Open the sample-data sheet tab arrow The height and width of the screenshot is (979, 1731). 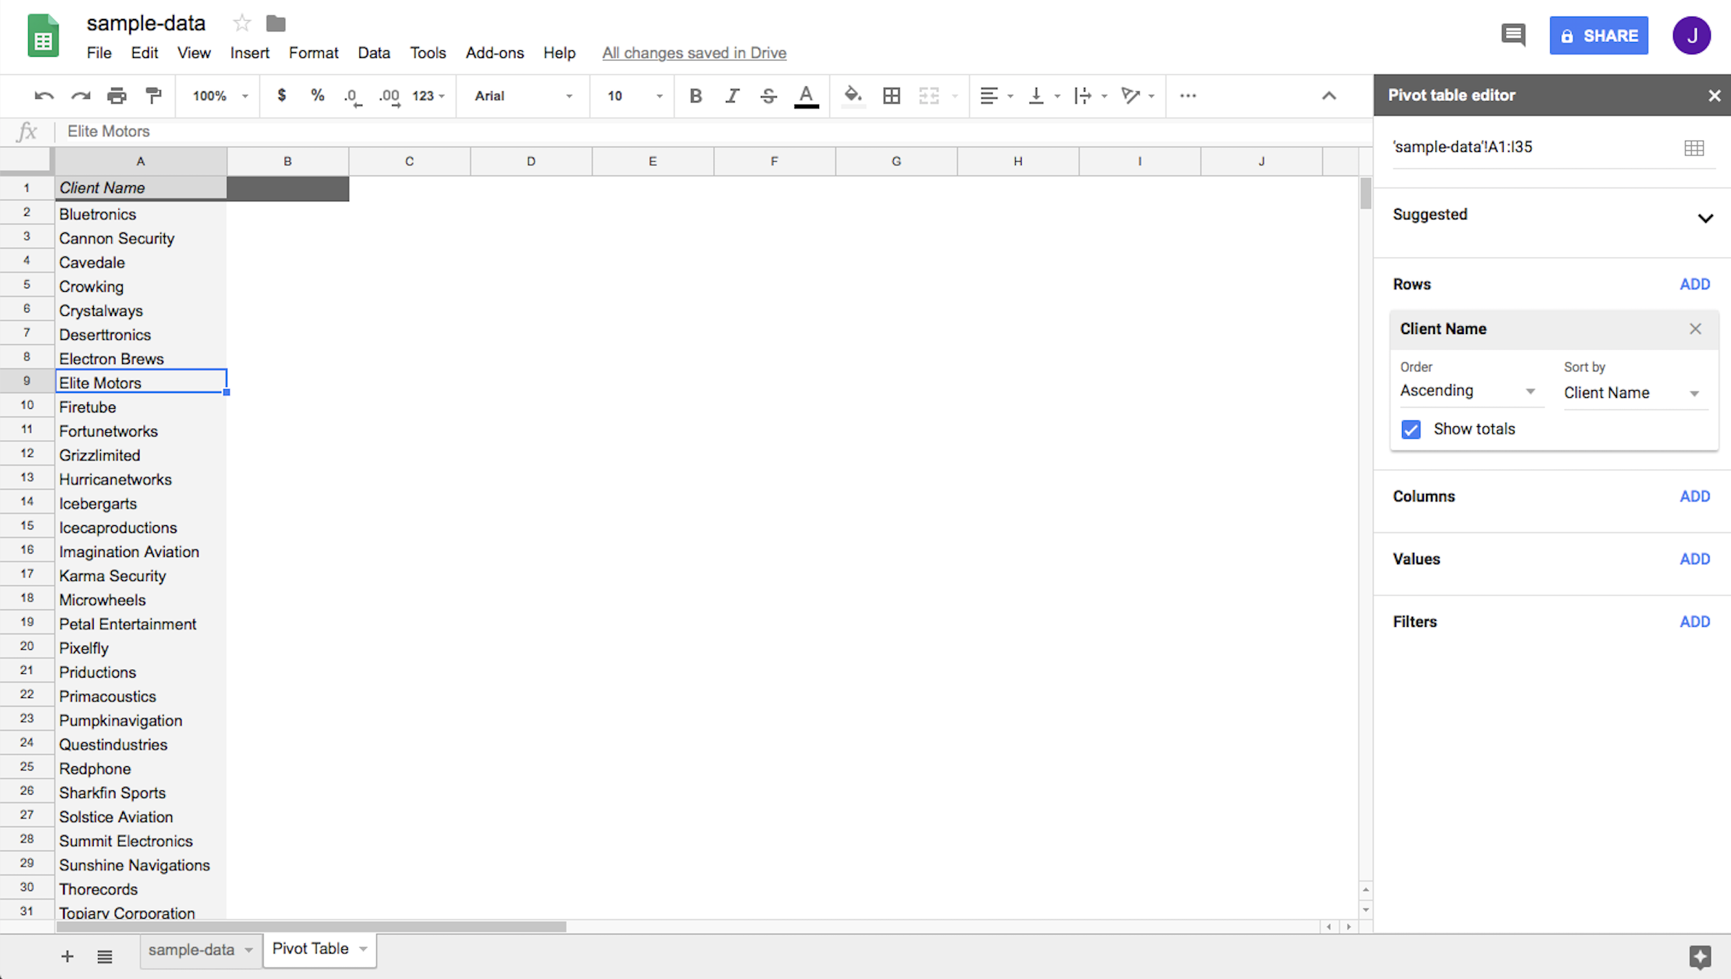(x=248, y=950)
